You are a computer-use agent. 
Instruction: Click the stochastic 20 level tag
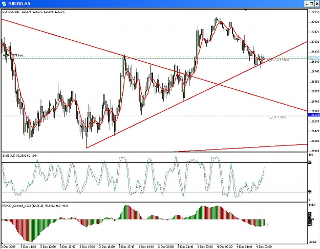(x=310, y=192)
